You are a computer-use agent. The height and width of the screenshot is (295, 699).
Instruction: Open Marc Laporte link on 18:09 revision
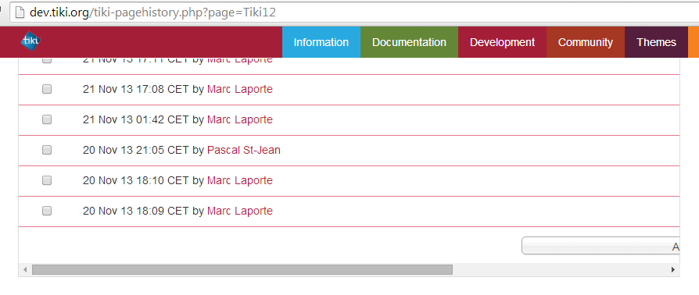coord(240,211)
